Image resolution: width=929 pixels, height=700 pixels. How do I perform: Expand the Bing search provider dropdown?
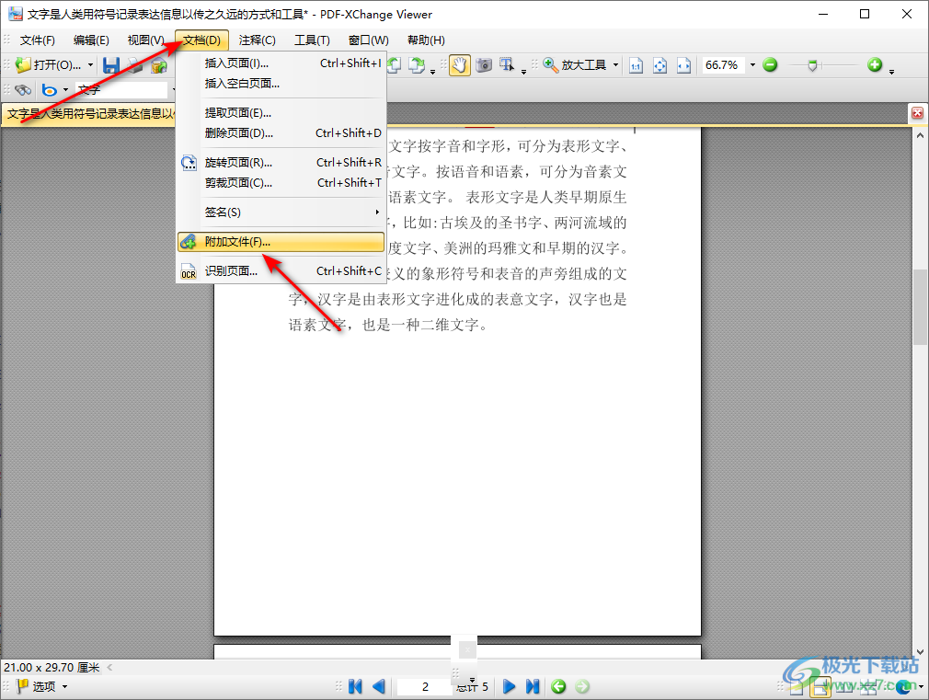(65, 90)
